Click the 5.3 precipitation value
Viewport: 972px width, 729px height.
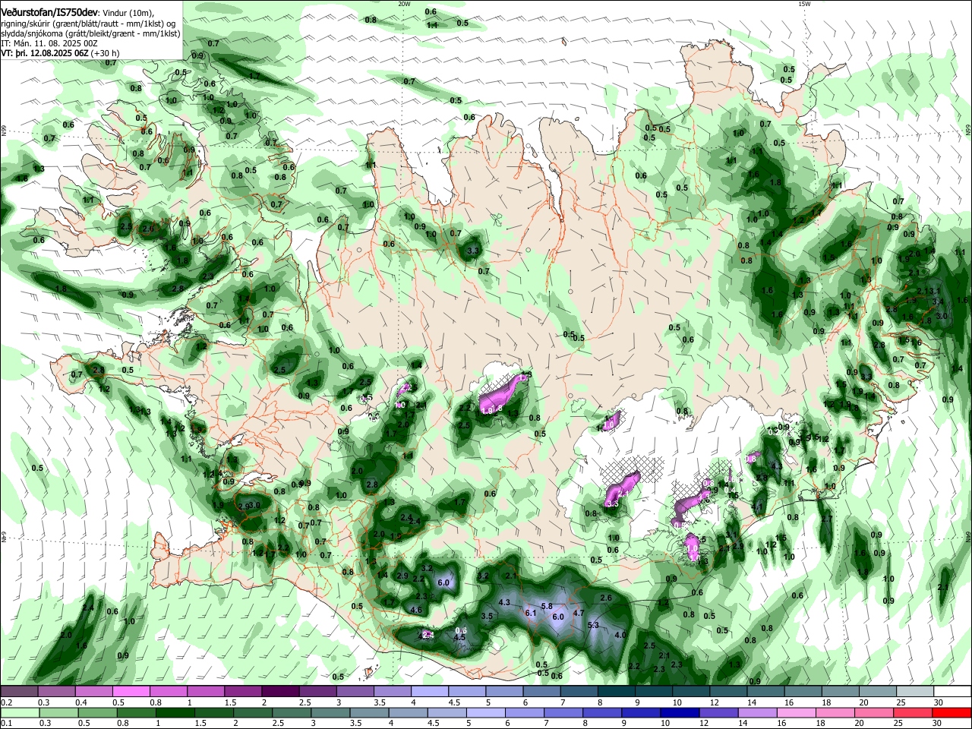(x=594, y=625)
